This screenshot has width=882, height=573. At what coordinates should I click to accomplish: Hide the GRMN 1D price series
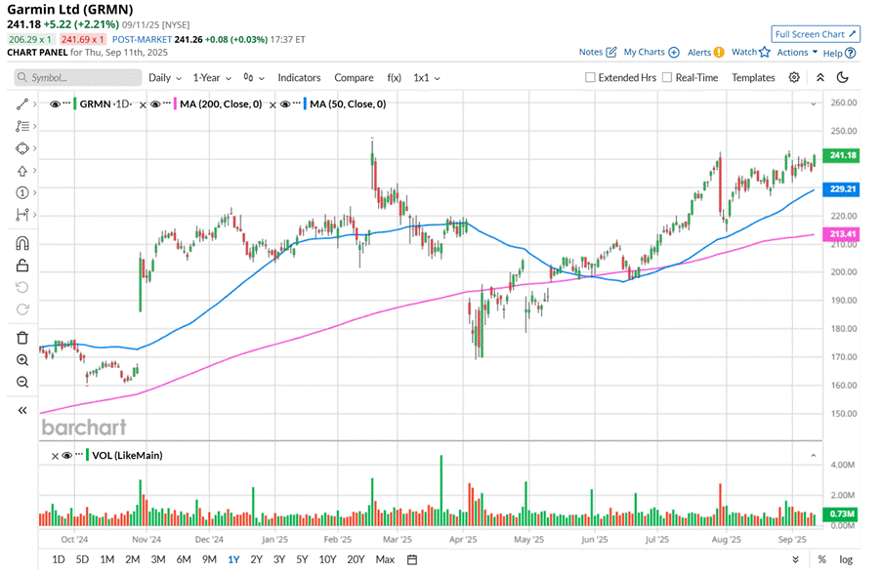click(55, 104)
